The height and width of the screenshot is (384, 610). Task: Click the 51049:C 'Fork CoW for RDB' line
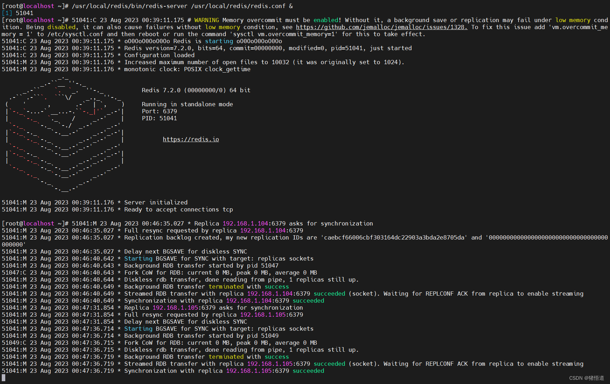pyautogui.click(x=159, y=343)
